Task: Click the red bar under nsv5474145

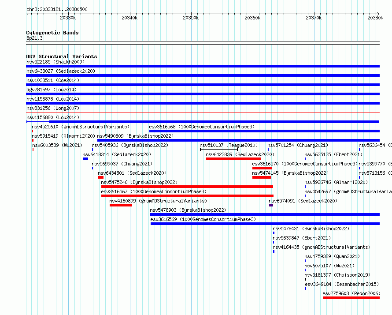Action: 262,177
